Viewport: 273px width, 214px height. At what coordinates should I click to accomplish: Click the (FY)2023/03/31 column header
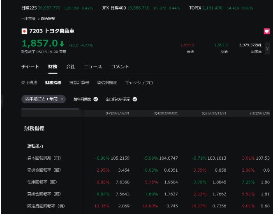pos(118,113)
